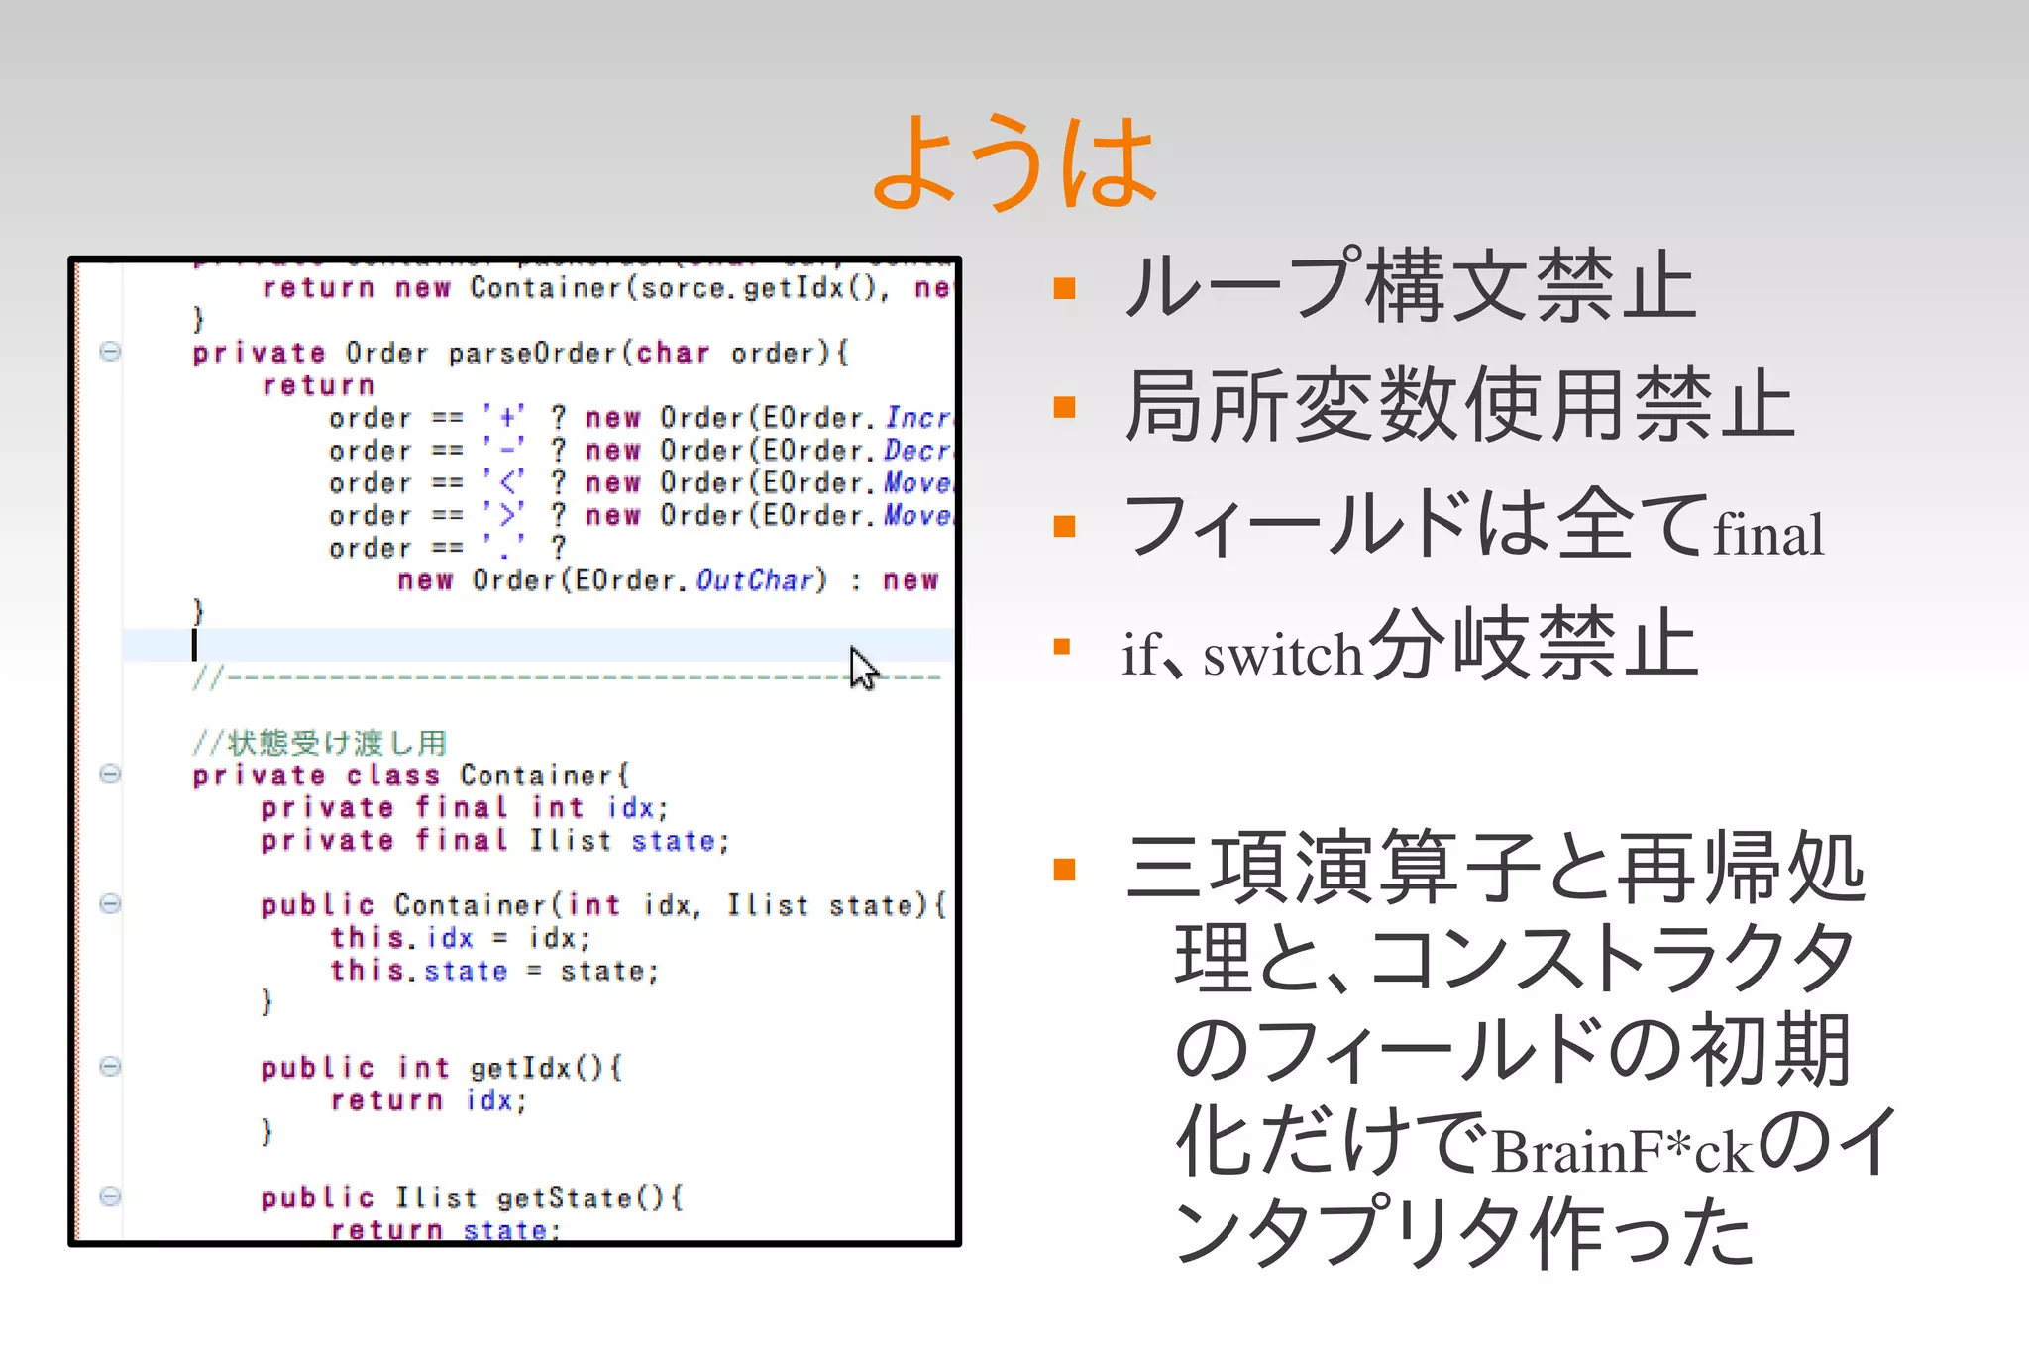Click the word BrainF*ck in the paragraph
Screen dimensions: 2029x1352
[x=1622, y=1151]
